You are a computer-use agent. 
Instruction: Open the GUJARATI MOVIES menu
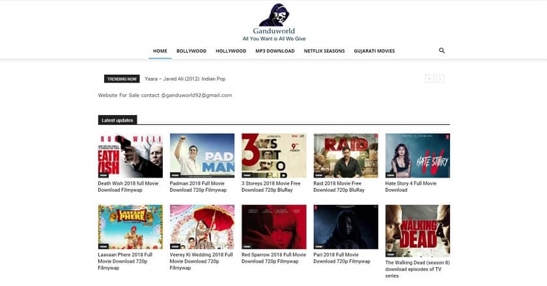click(x=374, y=51)
